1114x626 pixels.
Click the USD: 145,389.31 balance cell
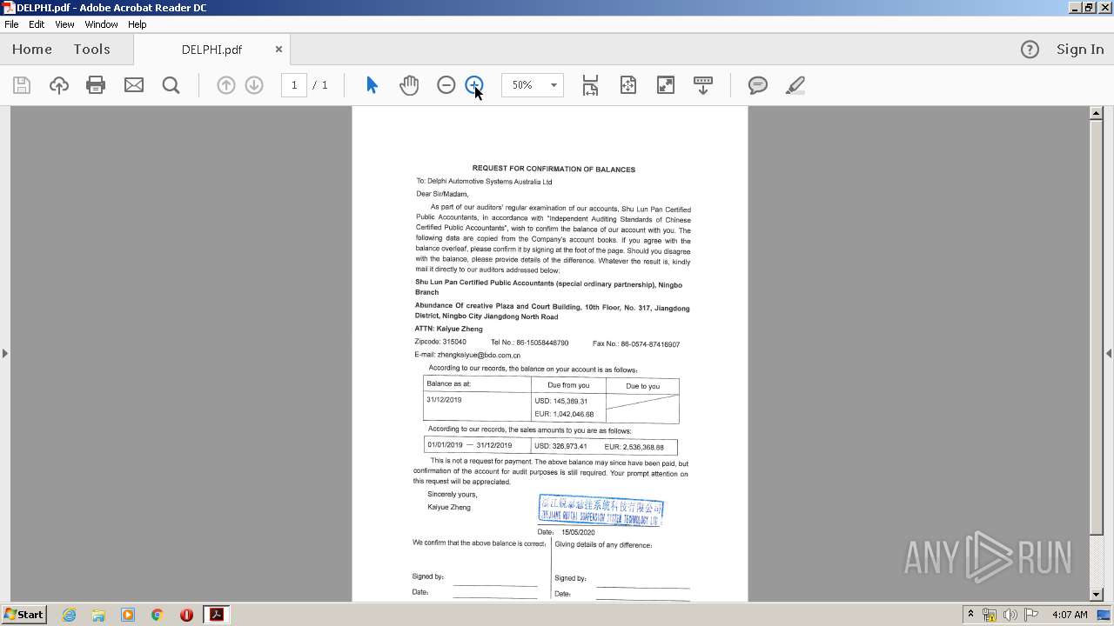(561, 401)
